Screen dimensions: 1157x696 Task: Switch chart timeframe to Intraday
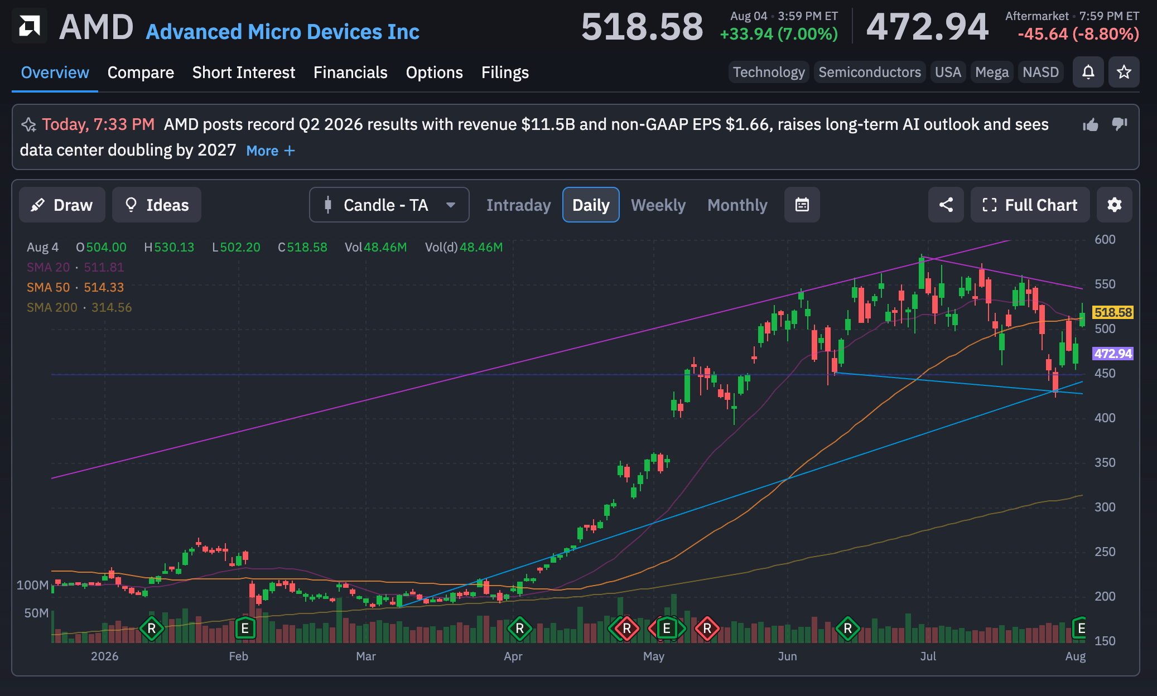pyautogui.click(x=518, y=205)
